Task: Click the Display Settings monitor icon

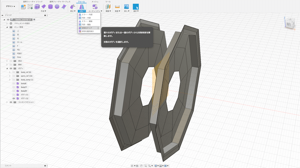Action: point(156,166)
